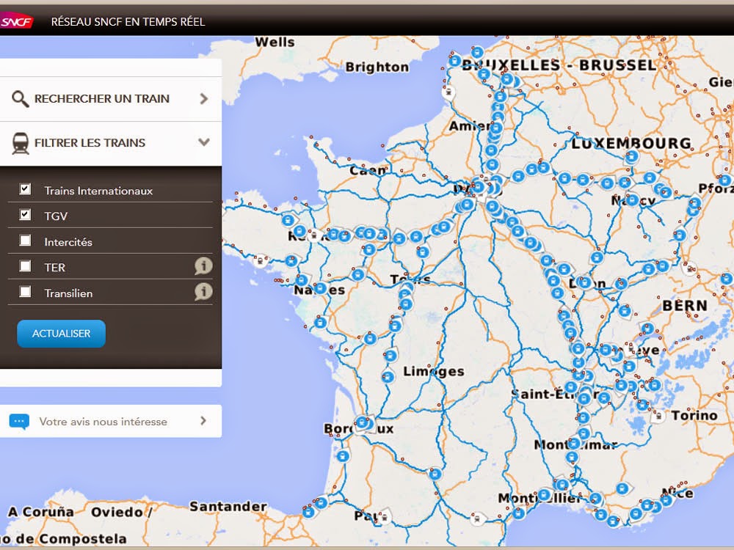Select the blue train marker near Nice
734x550 pixels.
(666, 500)
